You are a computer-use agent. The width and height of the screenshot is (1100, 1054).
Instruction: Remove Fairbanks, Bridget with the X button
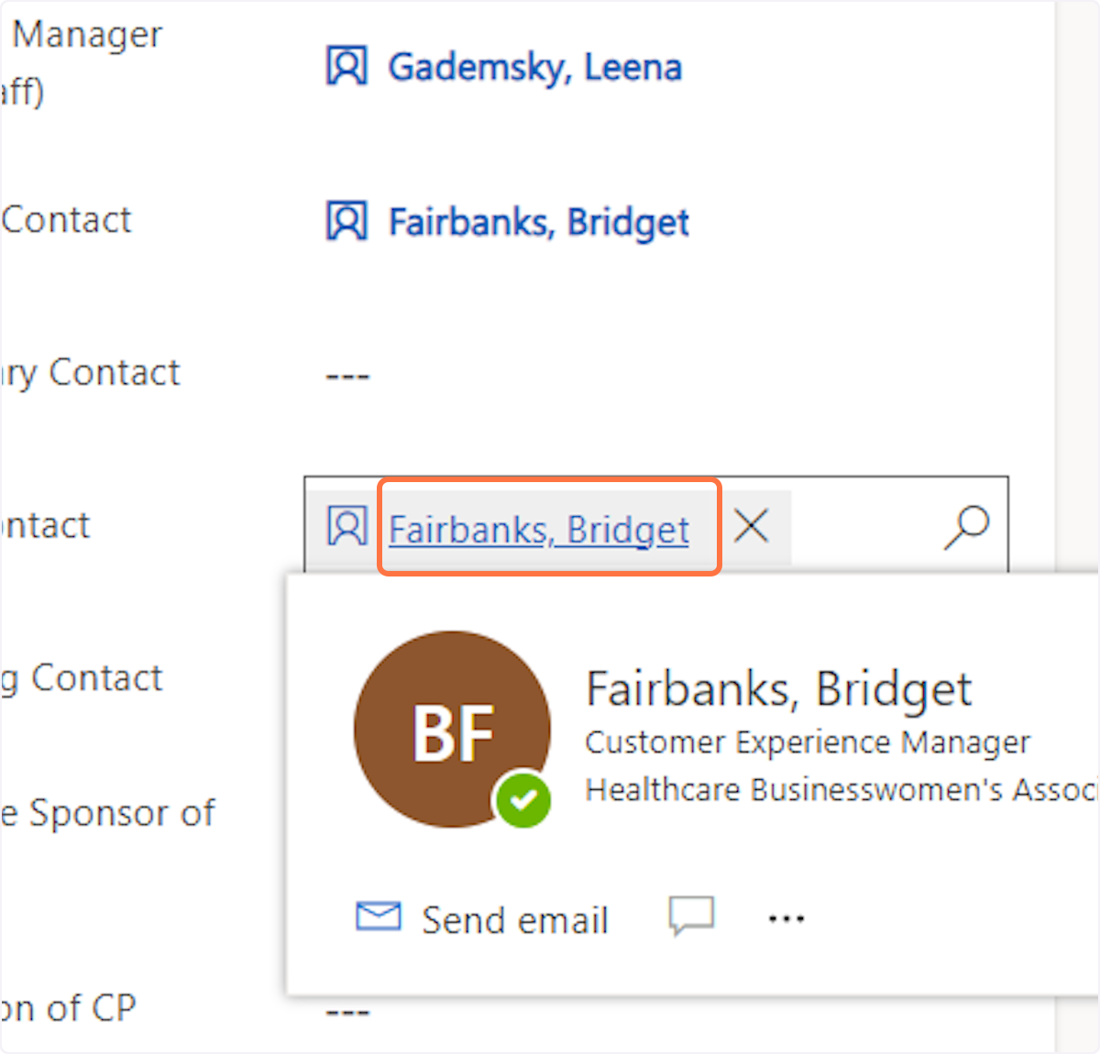752,527
